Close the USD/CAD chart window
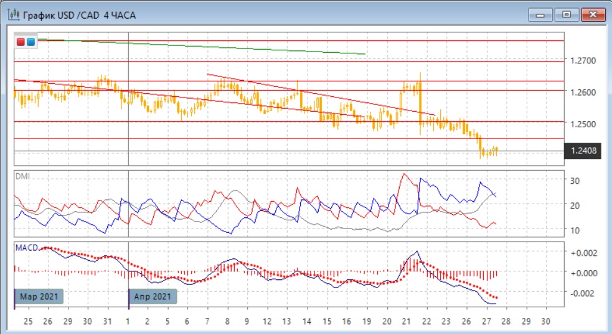 [593, 14]
